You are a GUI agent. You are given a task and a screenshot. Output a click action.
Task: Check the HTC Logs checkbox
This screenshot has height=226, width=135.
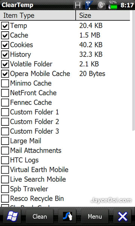click(x=5, y=160)
